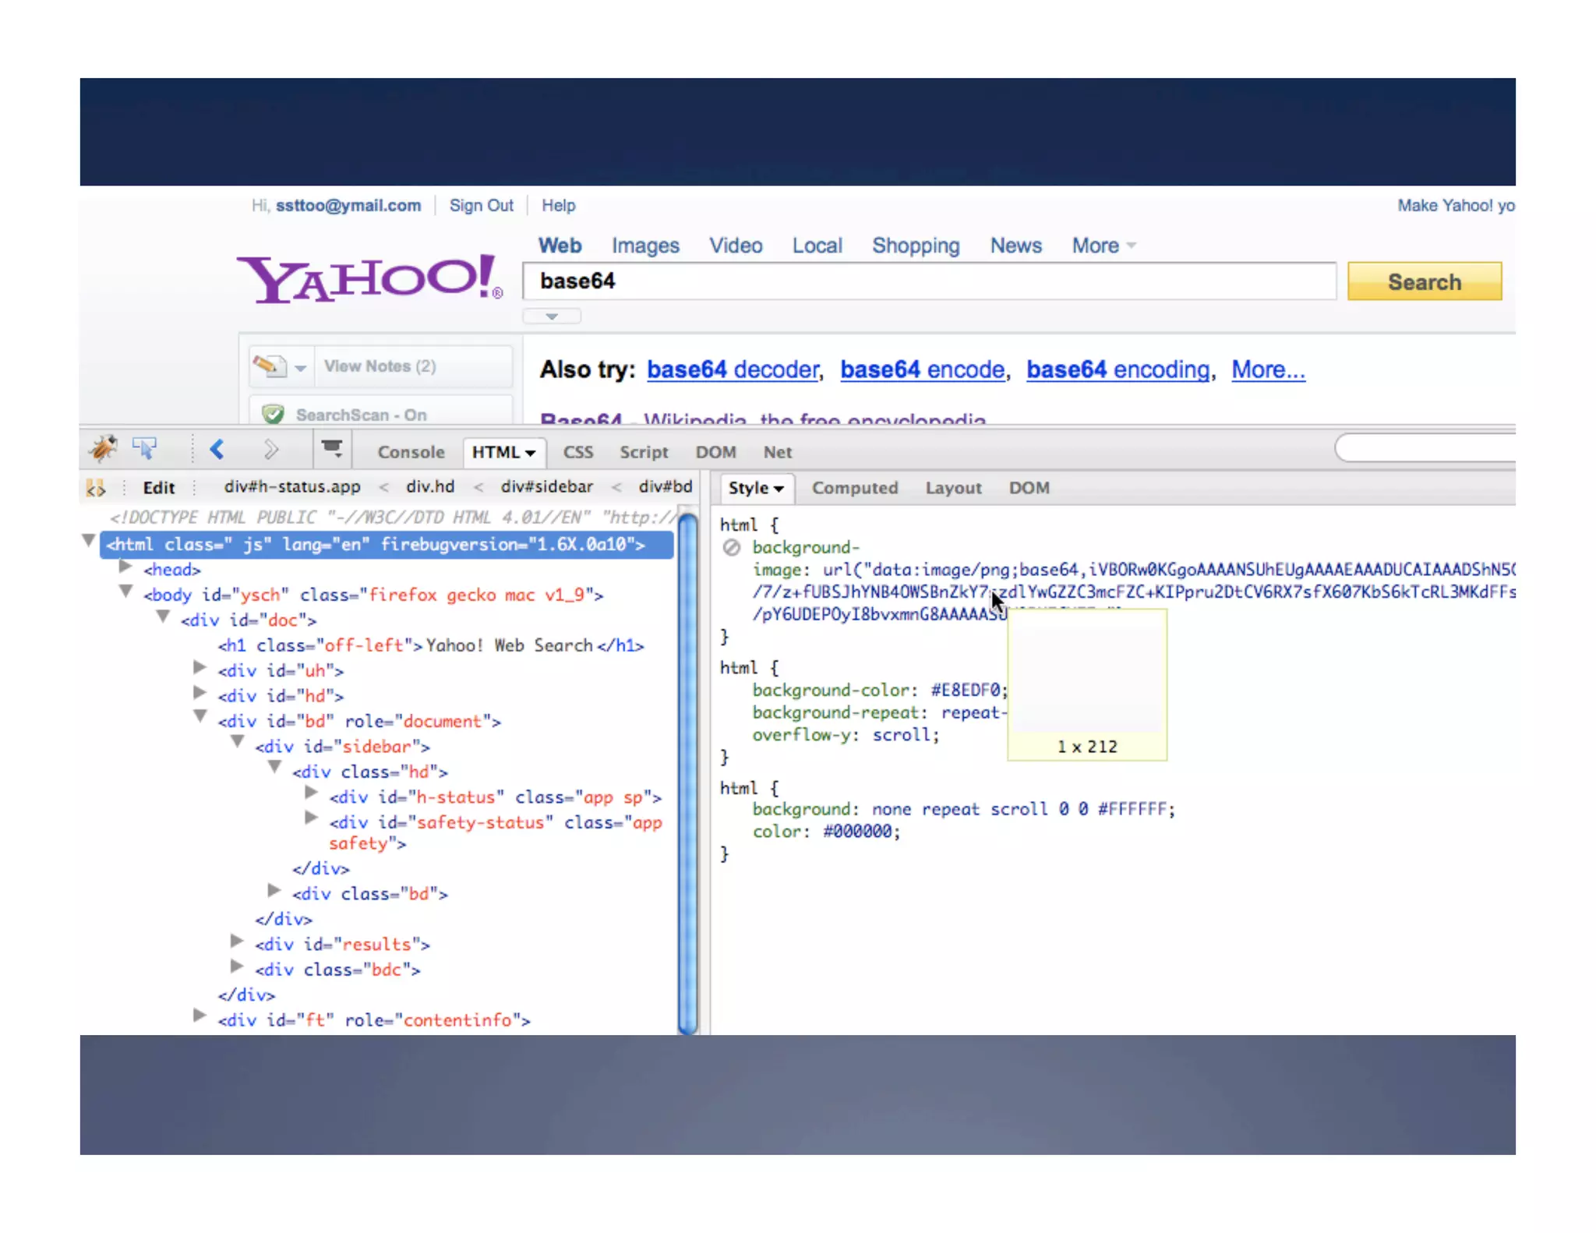Click the forward arrow in Firebug toolbar
The width and height of the screenshot is (1596, 1233).
(x=270, y=450)
